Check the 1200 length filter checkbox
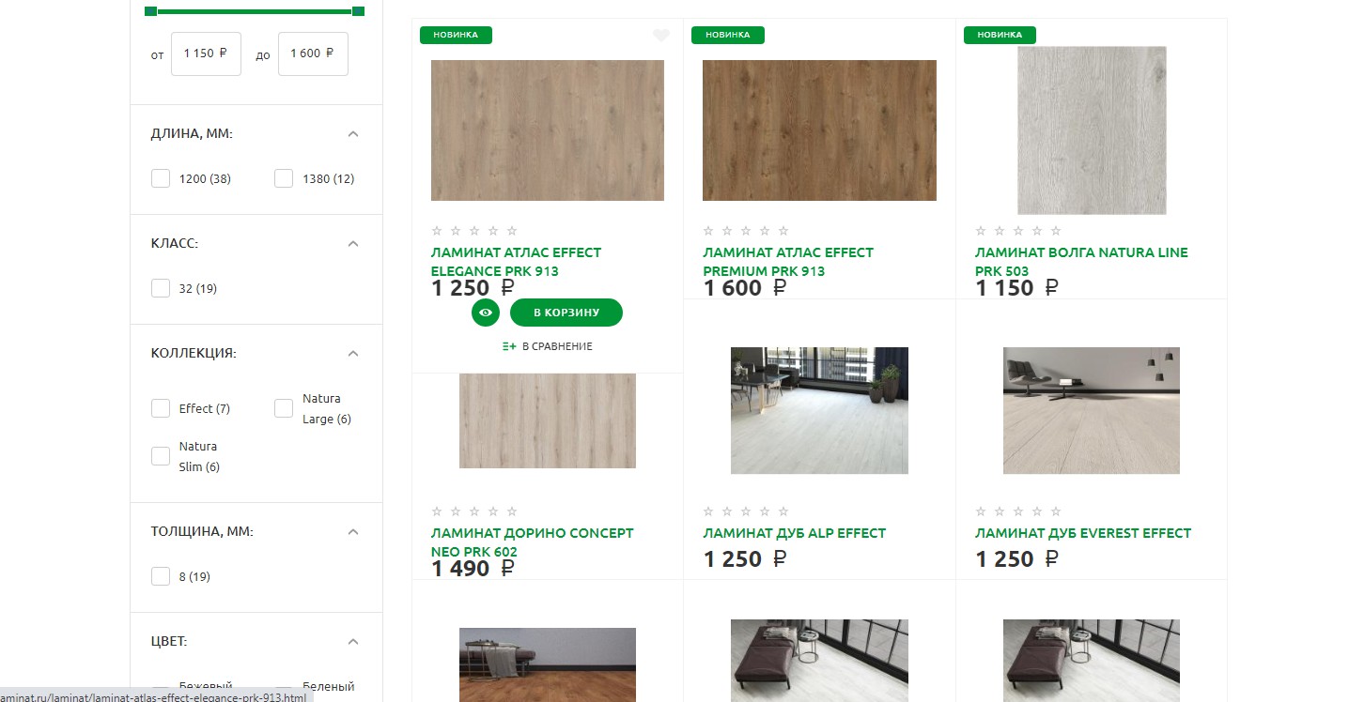The width and height of the screenshot is (1349, 702). coord(161,178)
